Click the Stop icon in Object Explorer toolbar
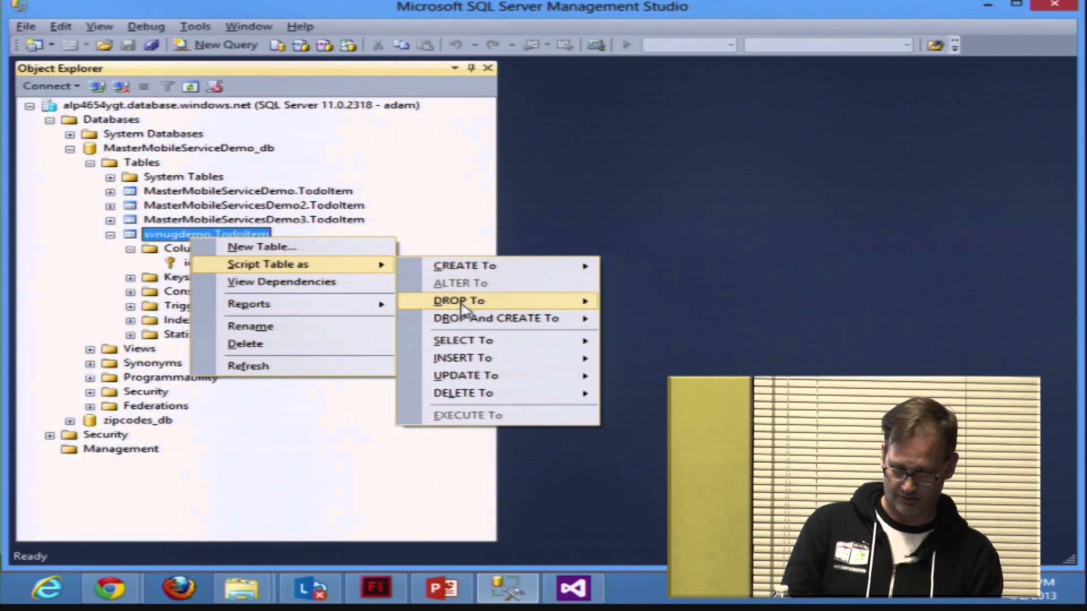The height and width of the screenshot is (611, 1087). click(144, 87)
